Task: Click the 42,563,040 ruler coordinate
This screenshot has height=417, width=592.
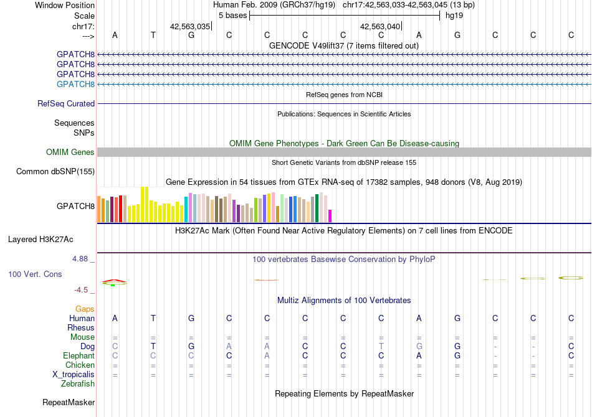Action: coord(380,26)
